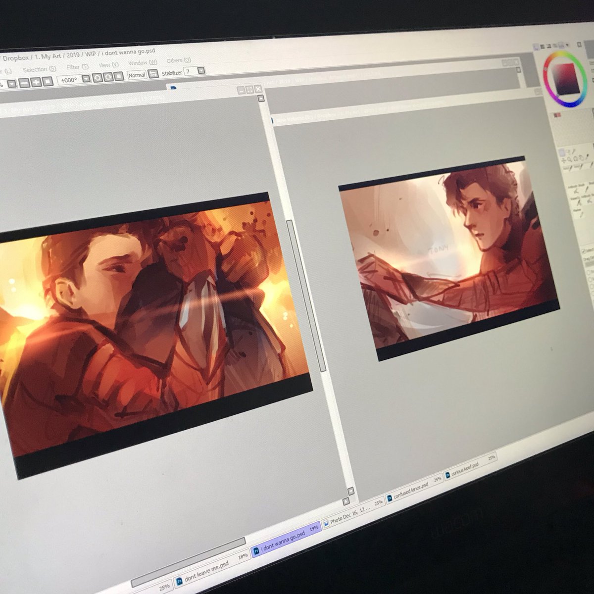Click the Stabilizer value field

coord(191,71)
